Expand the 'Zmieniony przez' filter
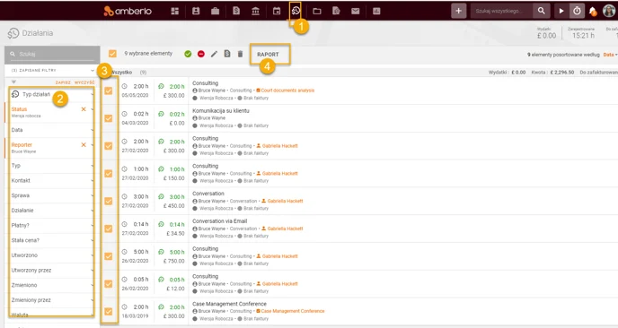 point(51,300)
